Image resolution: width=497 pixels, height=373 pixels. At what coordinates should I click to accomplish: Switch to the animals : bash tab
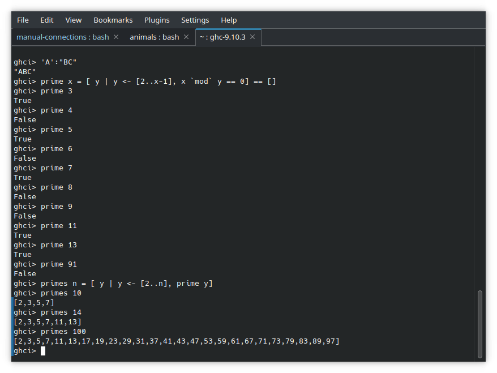pyautogui.click(x=155, y=37)
